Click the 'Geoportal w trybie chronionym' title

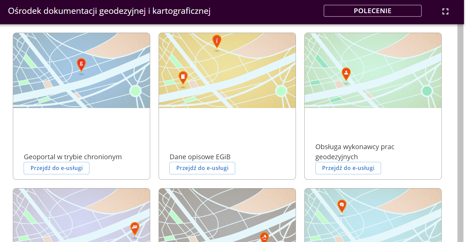pyautogui.click(x=73, y=157)
